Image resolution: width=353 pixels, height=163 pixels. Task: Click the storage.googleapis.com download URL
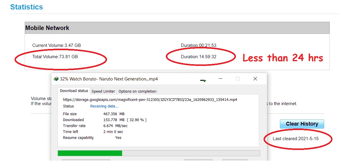(150, 99)
